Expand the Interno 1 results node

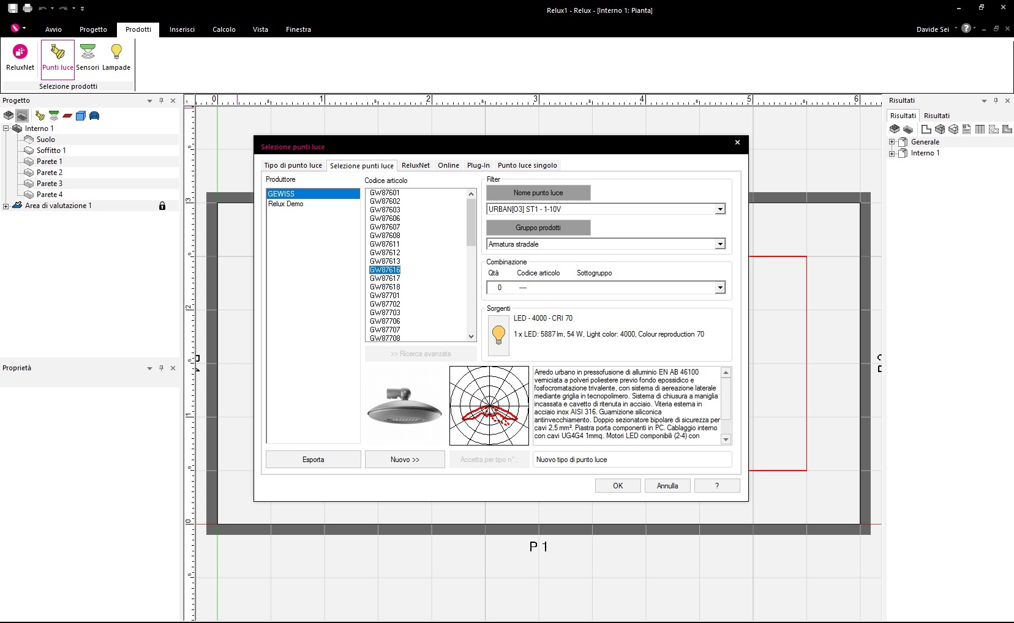(892, 154)
